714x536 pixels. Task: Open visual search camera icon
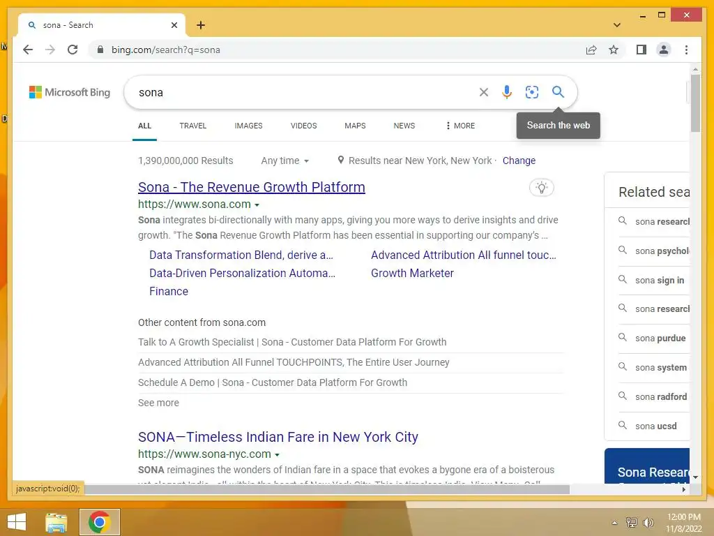531,92
